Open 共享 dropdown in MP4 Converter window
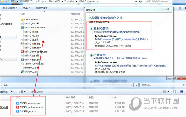The width and height of the screenshot is (186, 117). (x=27, y=8)
